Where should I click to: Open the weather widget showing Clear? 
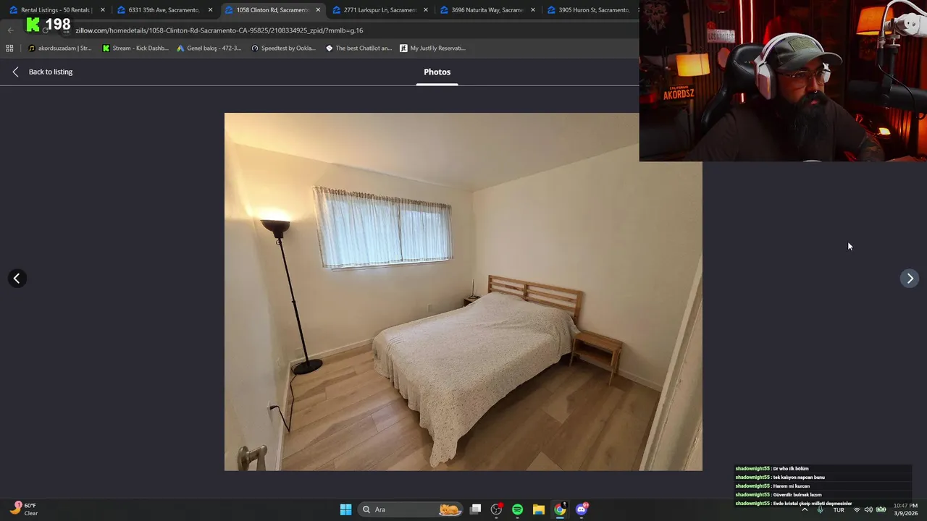coord(24,509)
